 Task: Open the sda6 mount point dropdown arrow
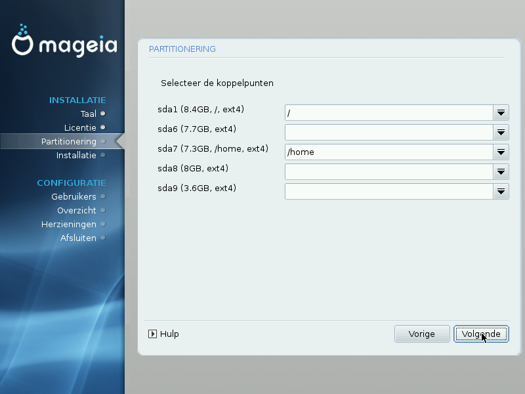coord(501,133)
